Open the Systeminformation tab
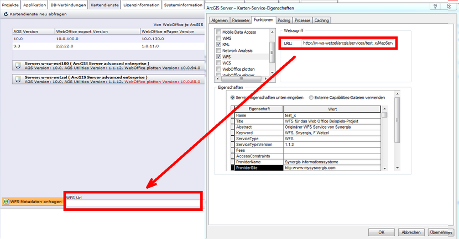Image resolution: width=459 pixels, height=239 pixels. [x=183, y=5]
